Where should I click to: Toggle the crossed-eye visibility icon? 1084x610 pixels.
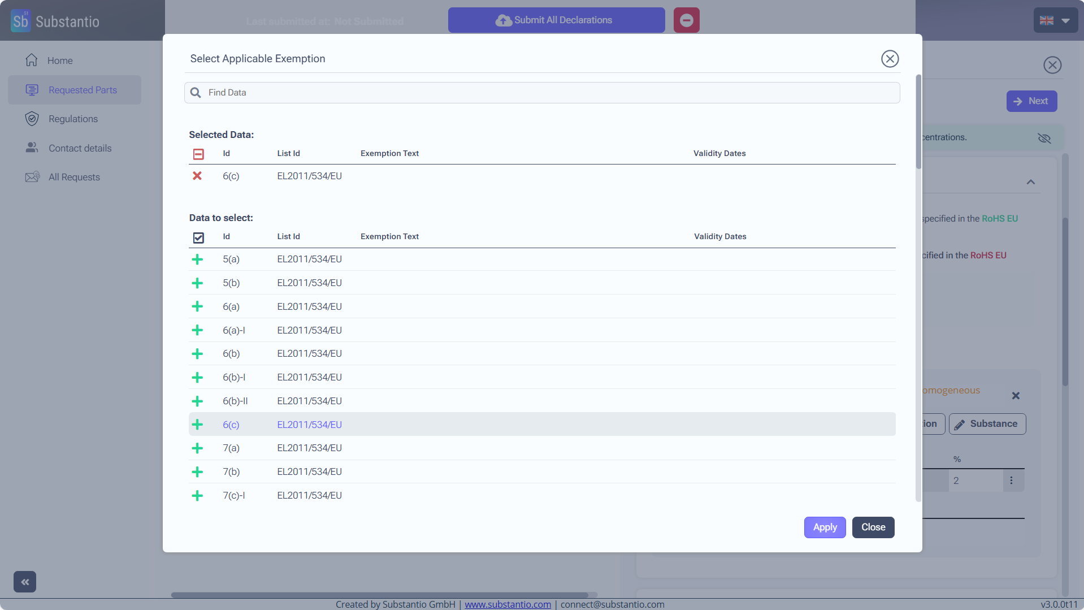tap(1044, 138)
